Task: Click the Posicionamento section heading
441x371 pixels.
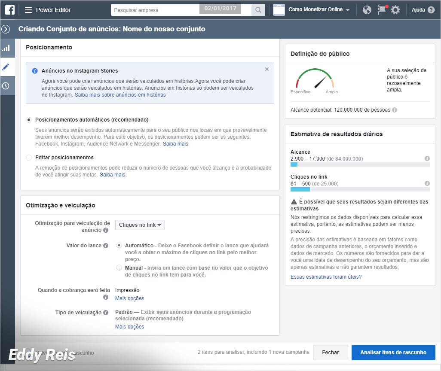Action: click(49, 47)
